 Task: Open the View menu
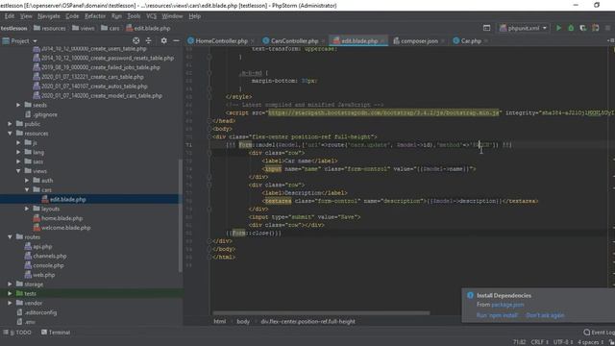point(26,16)
